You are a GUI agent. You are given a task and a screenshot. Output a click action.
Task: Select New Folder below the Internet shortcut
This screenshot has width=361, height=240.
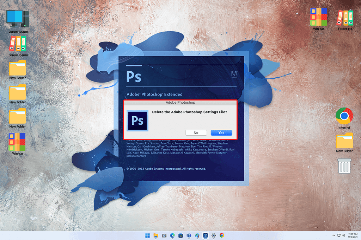click(x=344, y=142)
